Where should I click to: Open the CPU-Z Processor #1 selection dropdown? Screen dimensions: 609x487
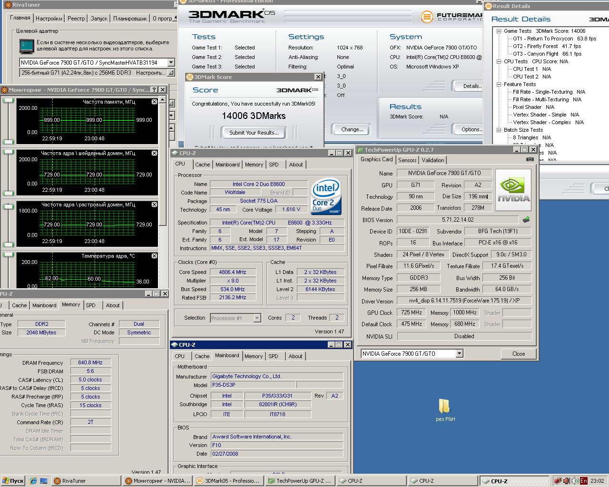[257, 318]
